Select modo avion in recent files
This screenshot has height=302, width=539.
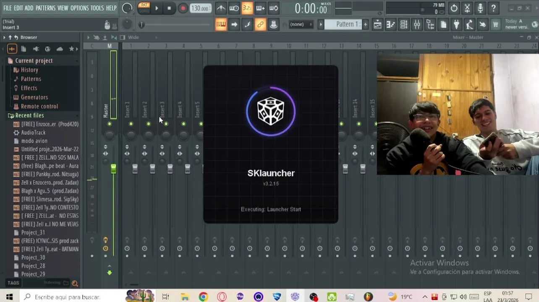(34, 141)
